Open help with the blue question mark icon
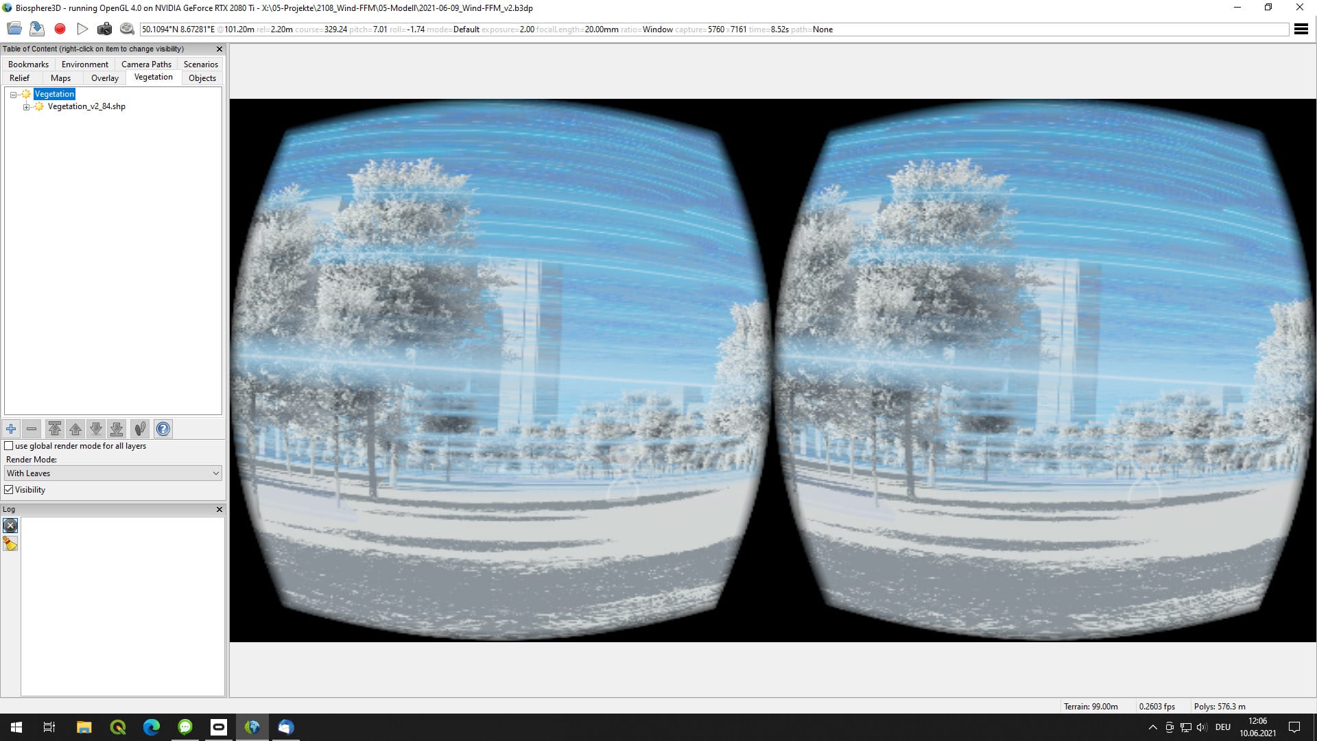 coord(163,429)
